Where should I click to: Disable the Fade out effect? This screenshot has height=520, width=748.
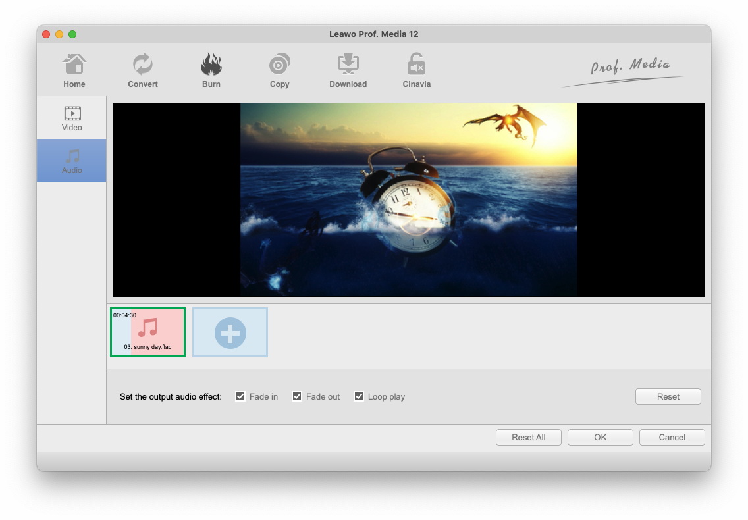tap(297, 396)
